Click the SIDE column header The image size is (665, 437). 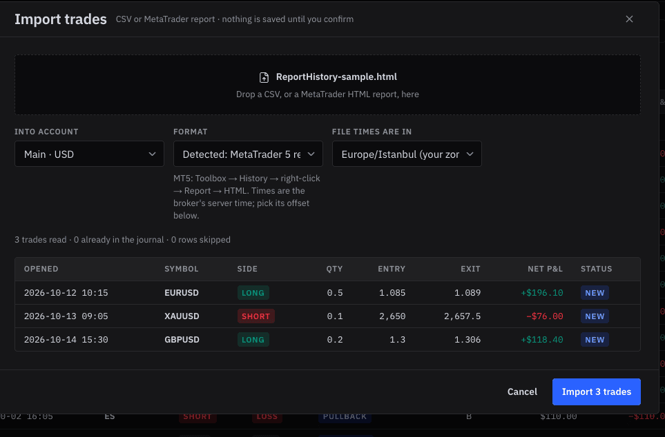(x=247, y=269)
